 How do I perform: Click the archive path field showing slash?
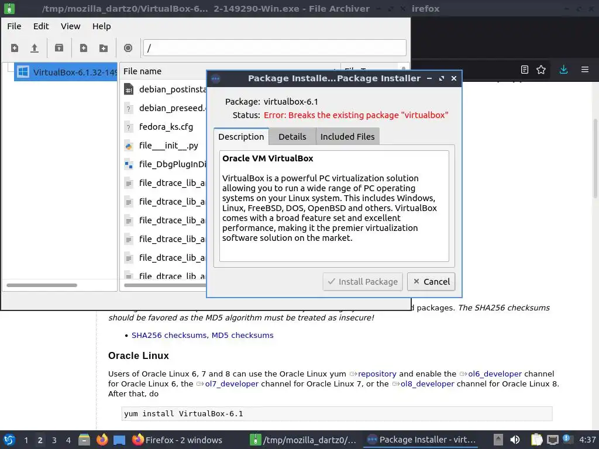coord(275,48)
